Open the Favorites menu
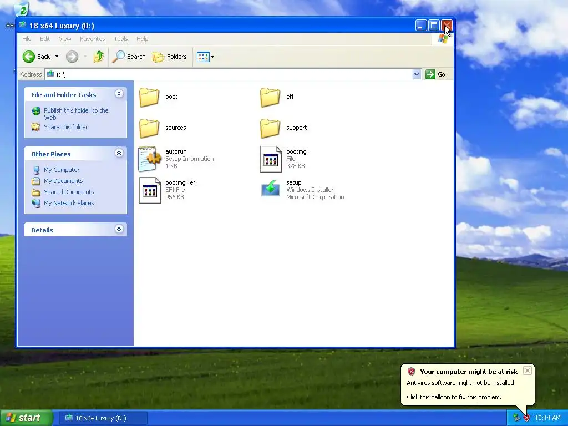Screen dimensions: 568x426 pos(93,39)
